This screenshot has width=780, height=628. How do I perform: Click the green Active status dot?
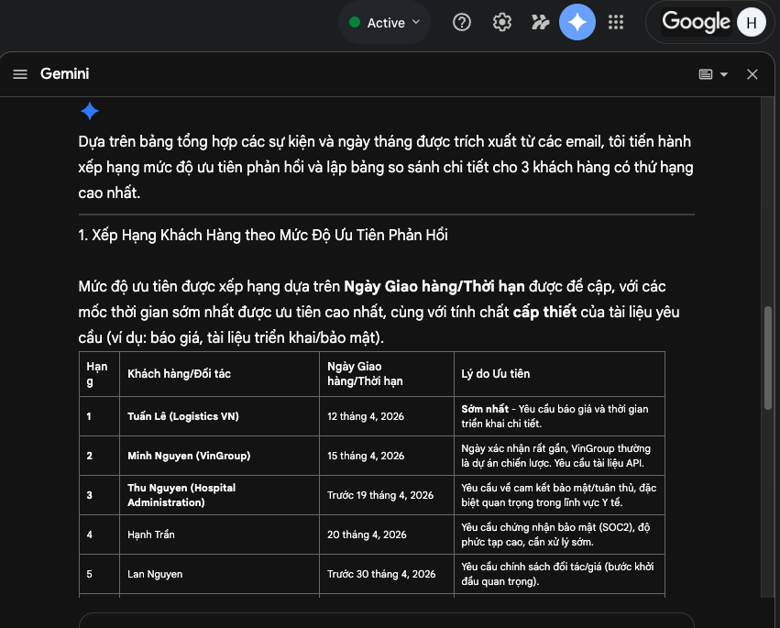[354, 23]
